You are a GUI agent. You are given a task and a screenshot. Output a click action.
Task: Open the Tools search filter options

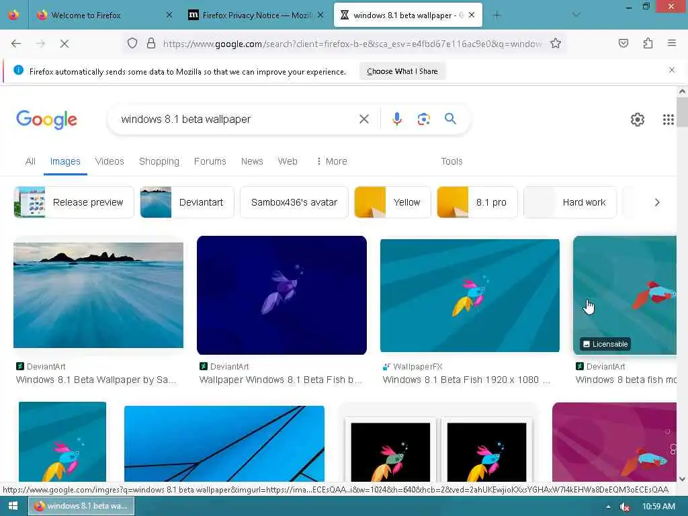(x=451, y=161)
